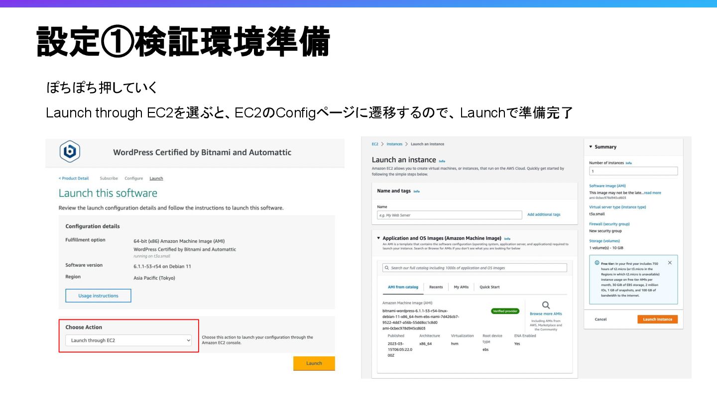Click Storage (volumes) summary link
The height and width of the screenshot is (403, 717).
[x=604, y=241]
